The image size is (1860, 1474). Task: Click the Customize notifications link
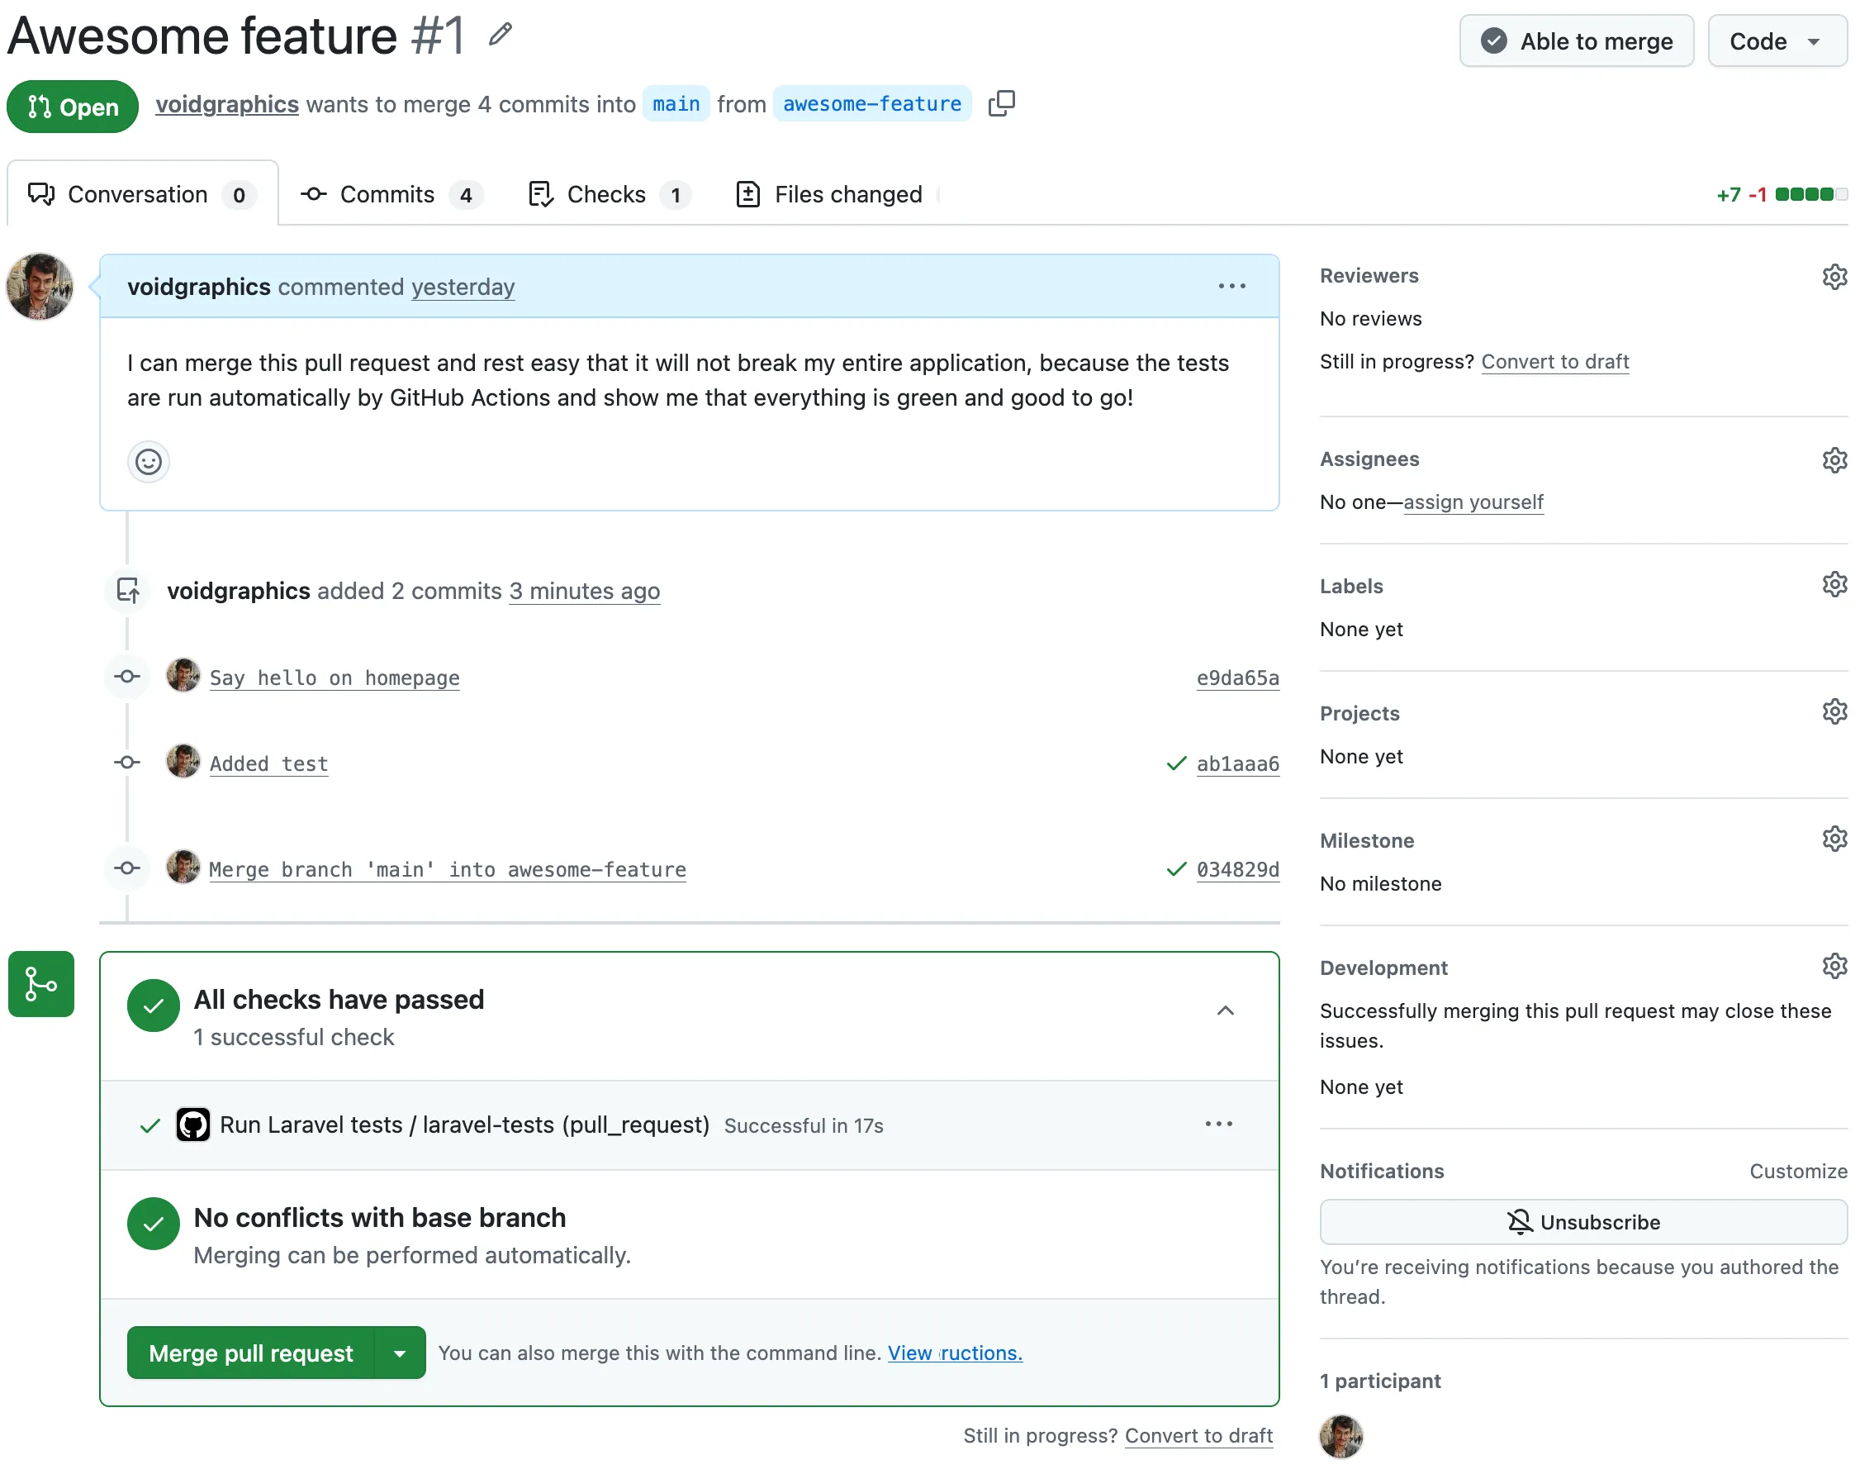(1798, 1171)
